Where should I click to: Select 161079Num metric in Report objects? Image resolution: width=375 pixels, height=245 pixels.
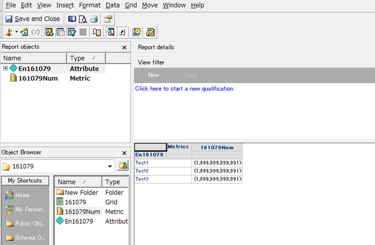tap(54, 78)
